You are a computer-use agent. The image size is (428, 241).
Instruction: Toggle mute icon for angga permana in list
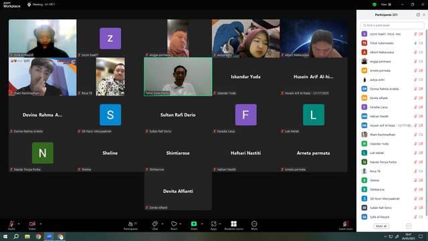click(x=415, y=62)
